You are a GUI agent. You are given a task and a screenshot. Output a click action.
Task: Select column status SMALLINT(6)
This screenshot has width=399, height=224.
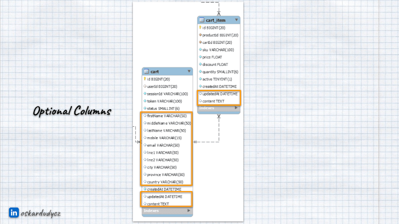[163, 109]
